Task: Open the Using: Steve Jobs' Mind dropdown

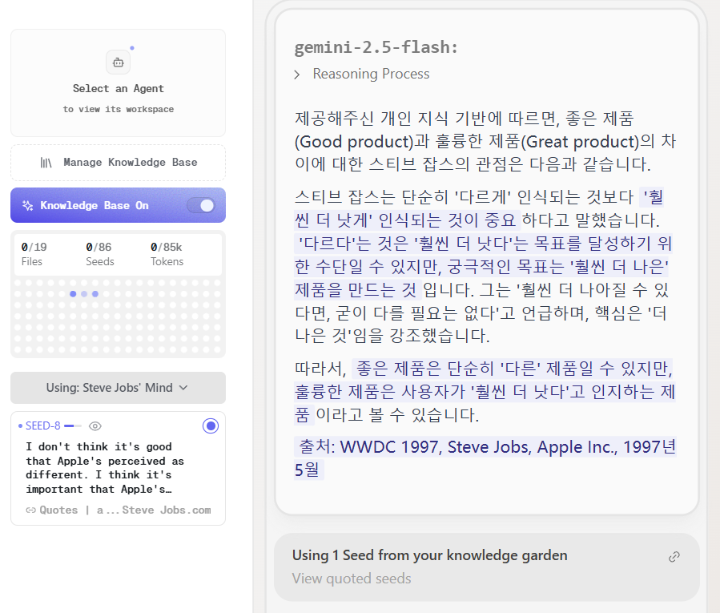Action: (118, 388)
